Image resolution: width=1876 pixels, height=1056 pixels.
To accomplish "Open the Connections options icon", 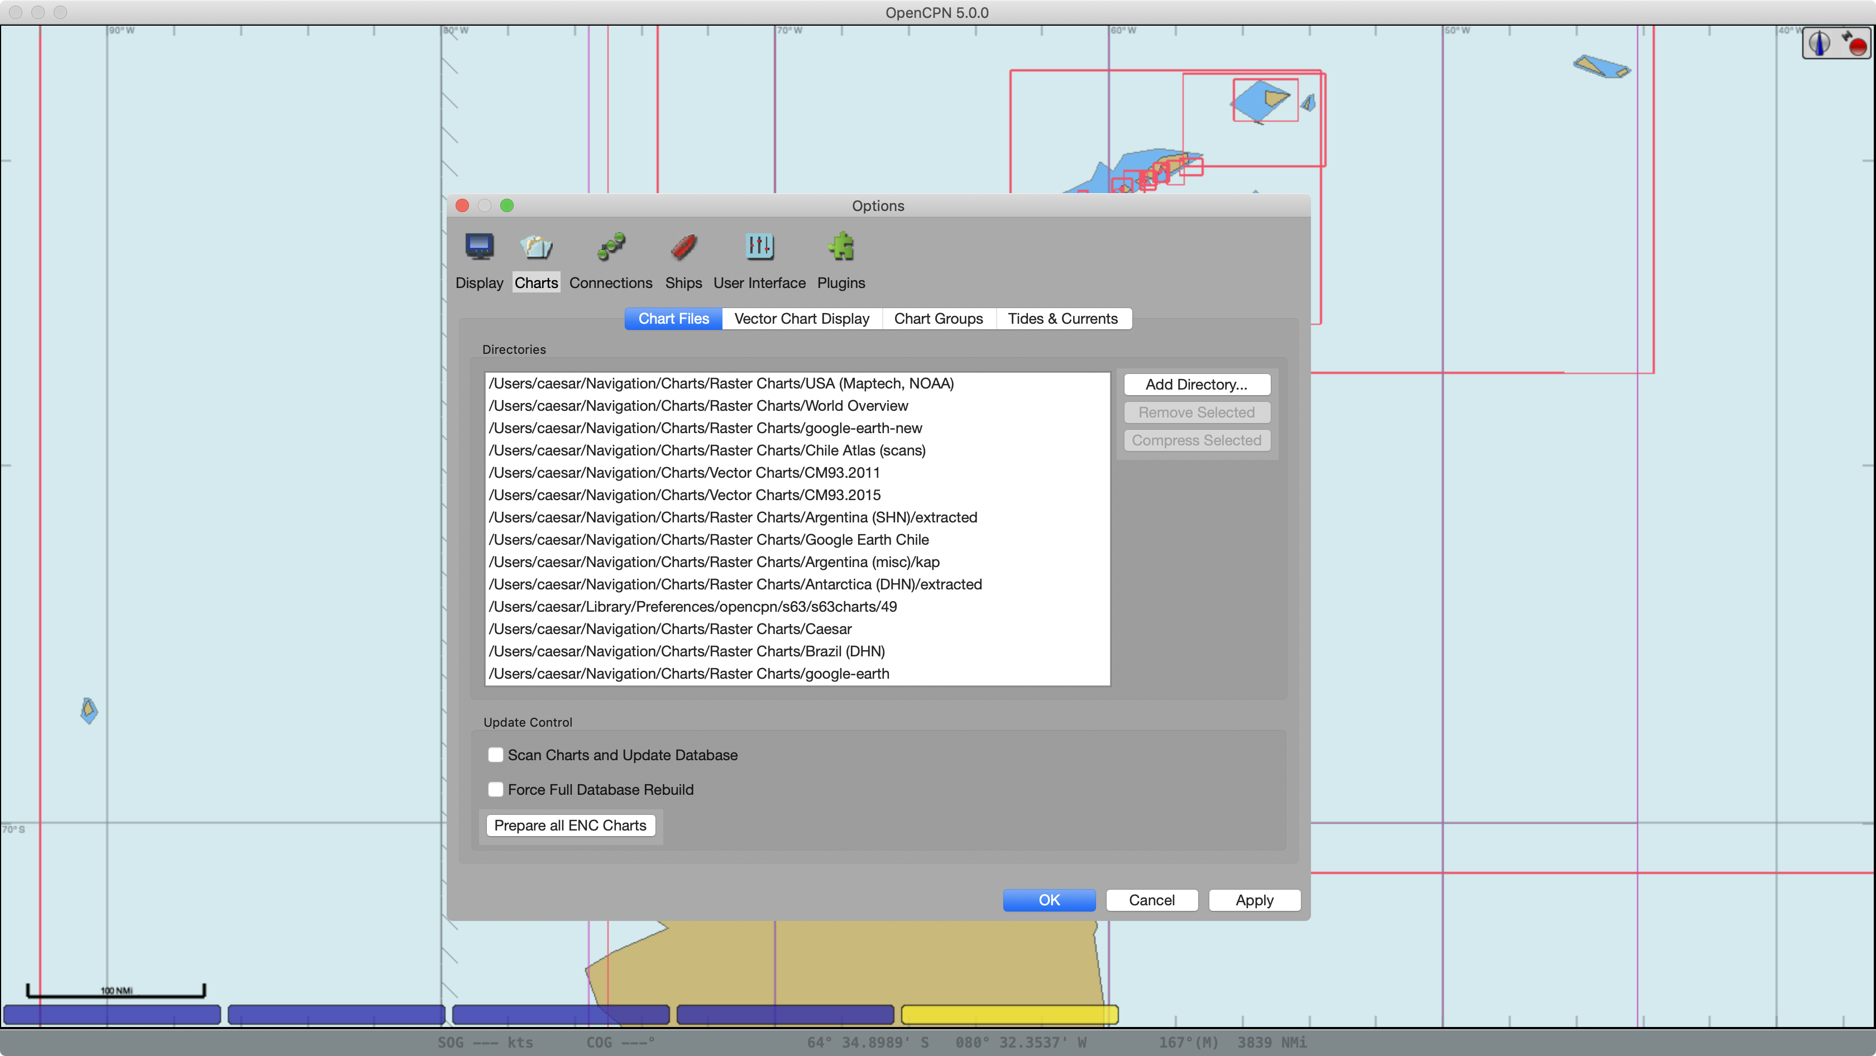I will 610,247.
